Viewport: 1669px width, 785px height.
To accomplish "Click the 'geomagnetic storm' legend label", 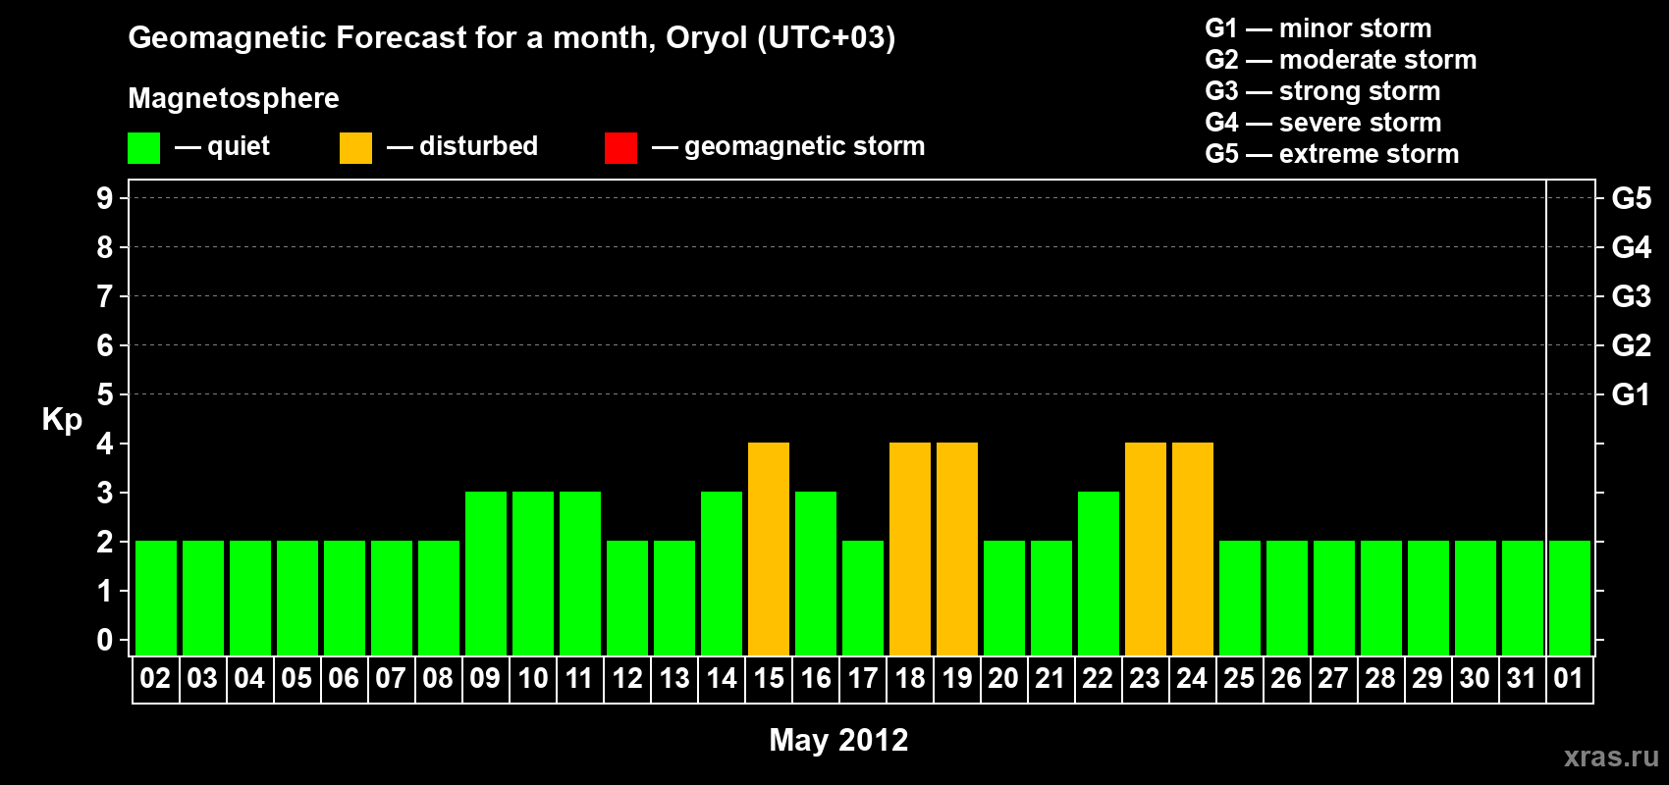I will click(x=805, y=147).
